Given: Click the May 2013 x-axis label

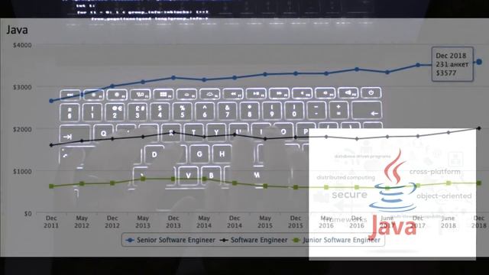Looking at the screenshot, I should tap(143, 222).
